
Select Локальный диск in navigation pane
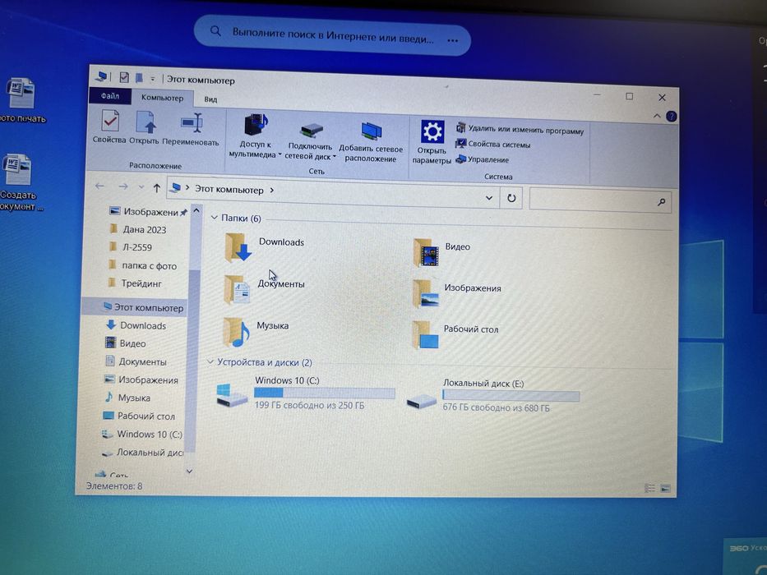click(x=142, y=453)
